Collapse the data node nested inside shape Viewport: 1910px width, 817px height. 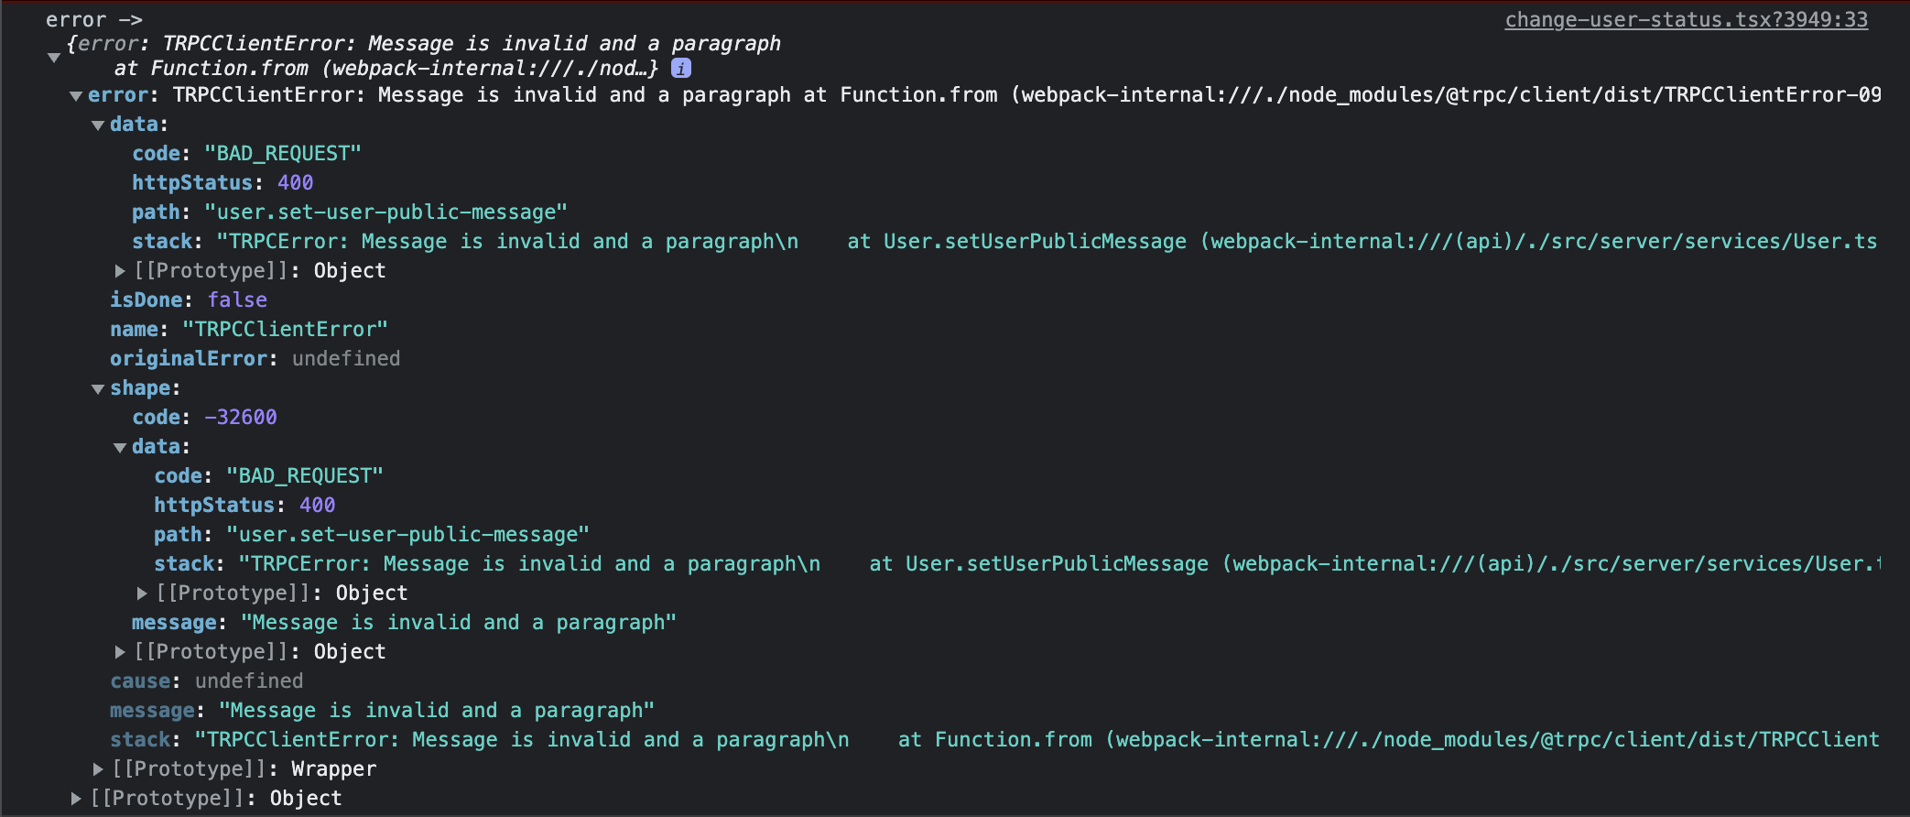click(120, 447)
